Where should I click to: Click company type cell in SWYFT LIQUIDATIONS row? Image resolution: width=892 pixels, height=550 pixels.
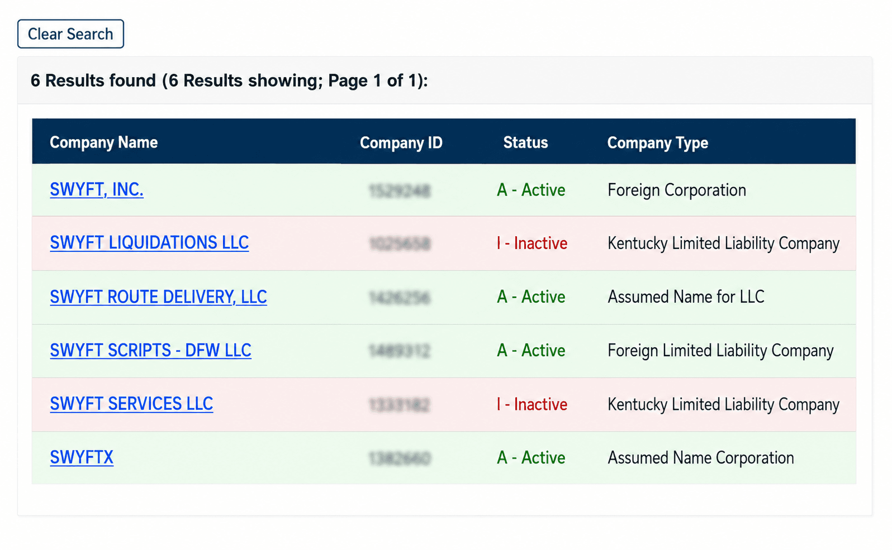pyautogui.click(x=724, y=243)
